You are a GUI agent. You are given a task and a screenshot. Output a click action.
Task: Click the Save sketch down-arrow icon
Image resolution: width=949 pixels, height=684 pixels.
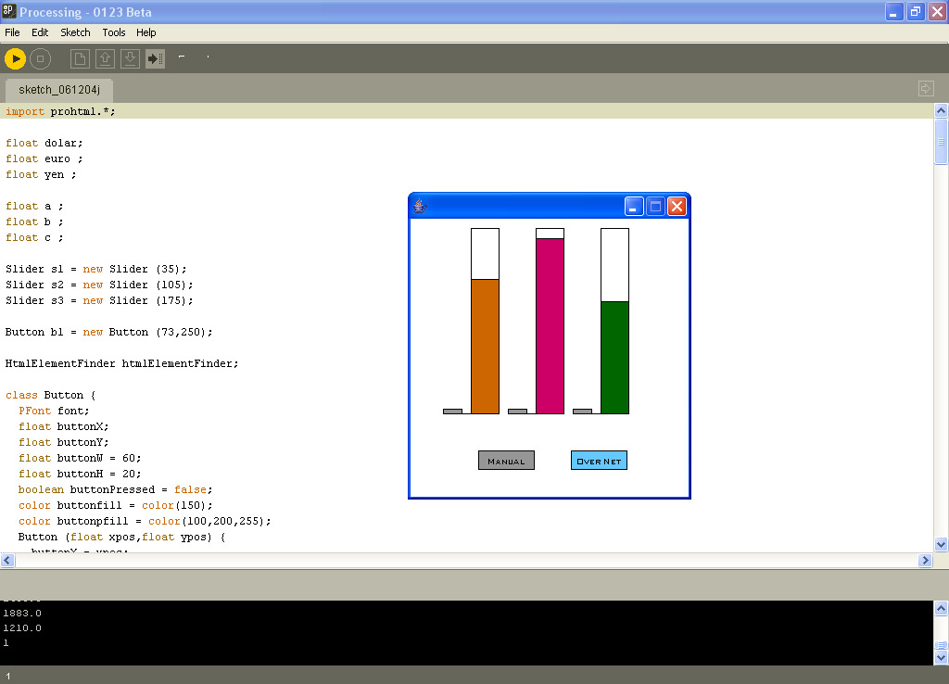[x=131, y=59]
